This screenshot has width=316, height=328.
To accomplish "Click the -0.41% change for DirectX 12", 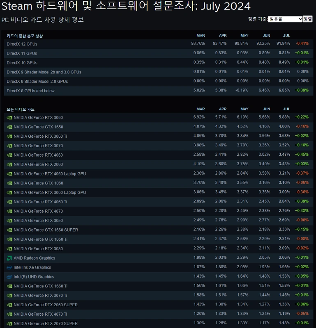I will coord(302,43).
